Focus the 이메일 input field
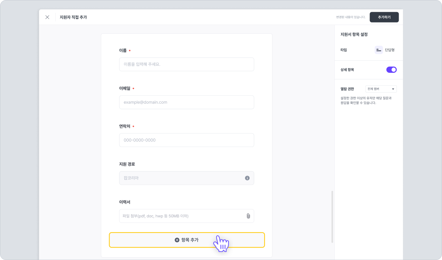 187,102
